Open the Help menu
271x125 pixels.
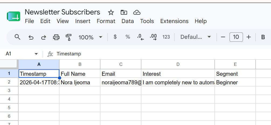[x=201, y=21]
